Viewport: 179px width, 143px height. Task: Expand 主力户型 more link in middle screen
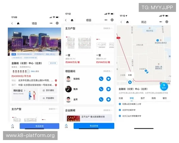coord(108,28)
